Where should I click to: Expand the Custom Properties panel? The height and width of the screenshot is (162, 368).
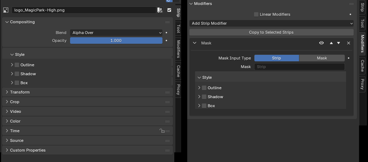tap(7, 150)
